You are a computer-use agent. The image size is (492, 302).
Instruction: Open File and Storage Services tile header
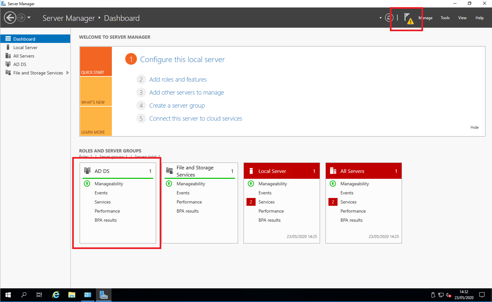click(200, 171)
